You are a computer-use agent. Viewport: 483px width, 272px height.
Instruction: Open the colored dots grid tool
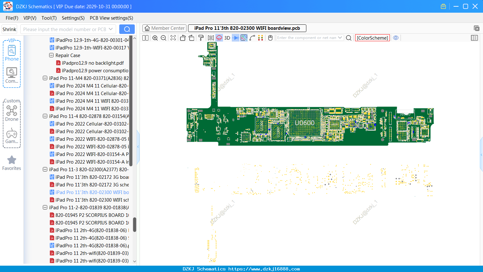261,38
